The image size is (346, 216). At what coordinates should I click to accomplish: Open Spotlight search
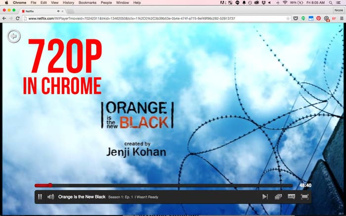[331, 2]
